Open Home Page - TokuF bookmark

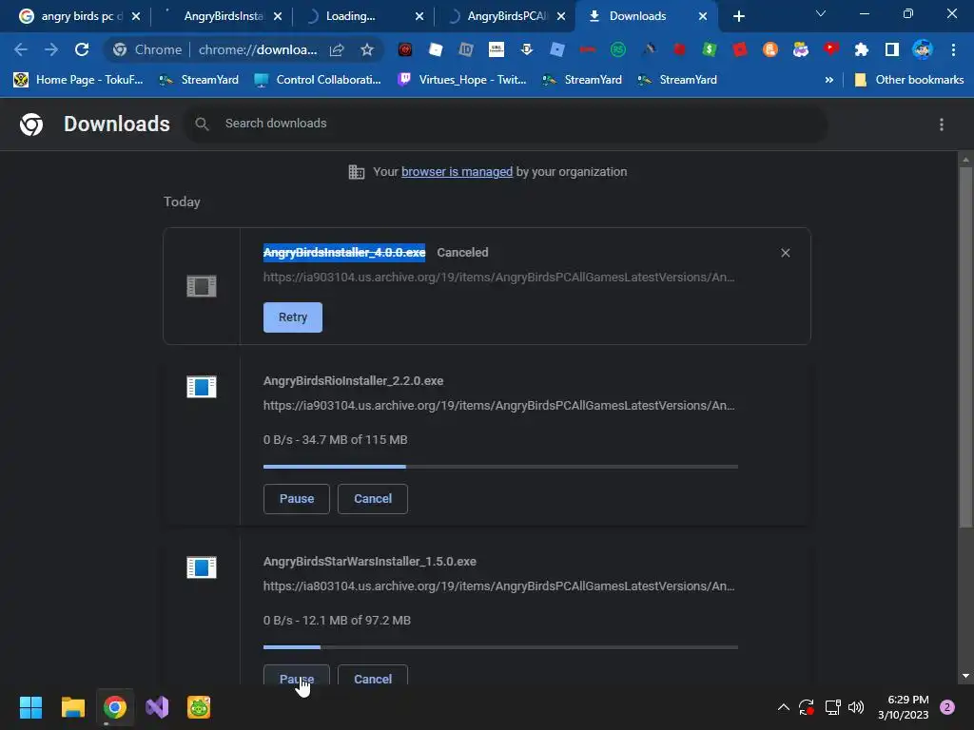point(79,80)
